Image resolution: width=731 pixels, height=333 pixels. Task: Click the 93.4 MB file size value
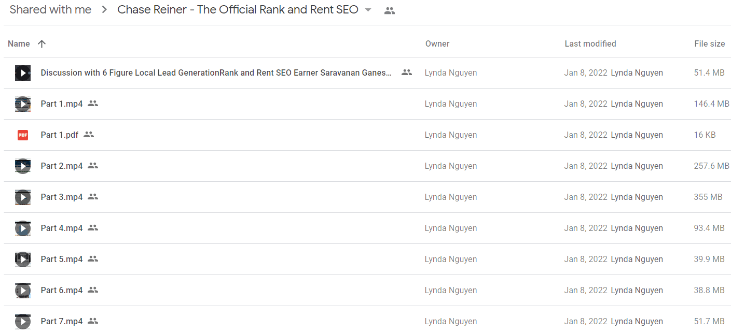pyautogui.click(x=709, y=228)
